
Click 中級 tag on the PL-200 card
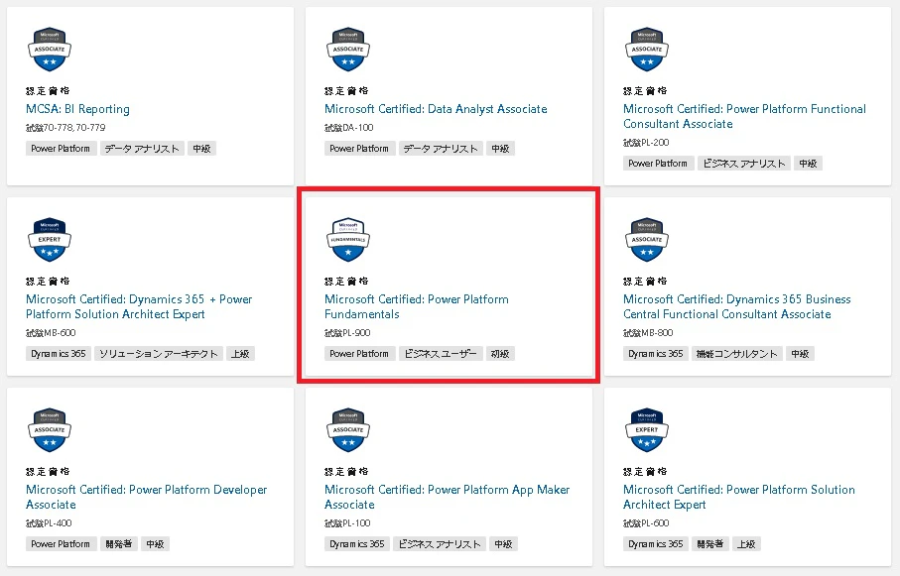point(808,164)
